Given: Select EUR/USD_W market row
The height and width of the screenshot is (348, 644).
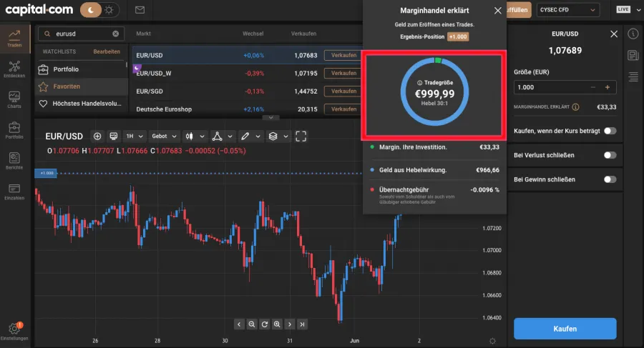Looking at the screenshot, I should click(248, 73).
